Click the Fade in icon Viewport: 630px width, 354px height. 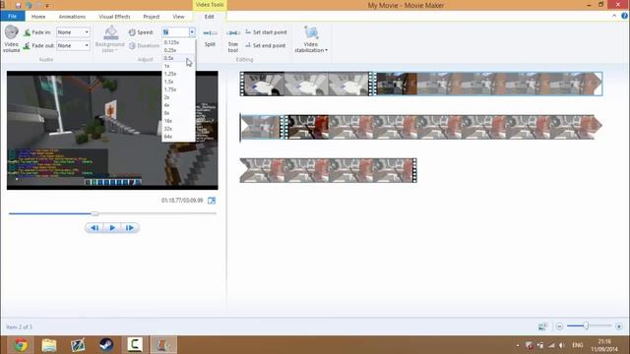[x=27, y=32]
